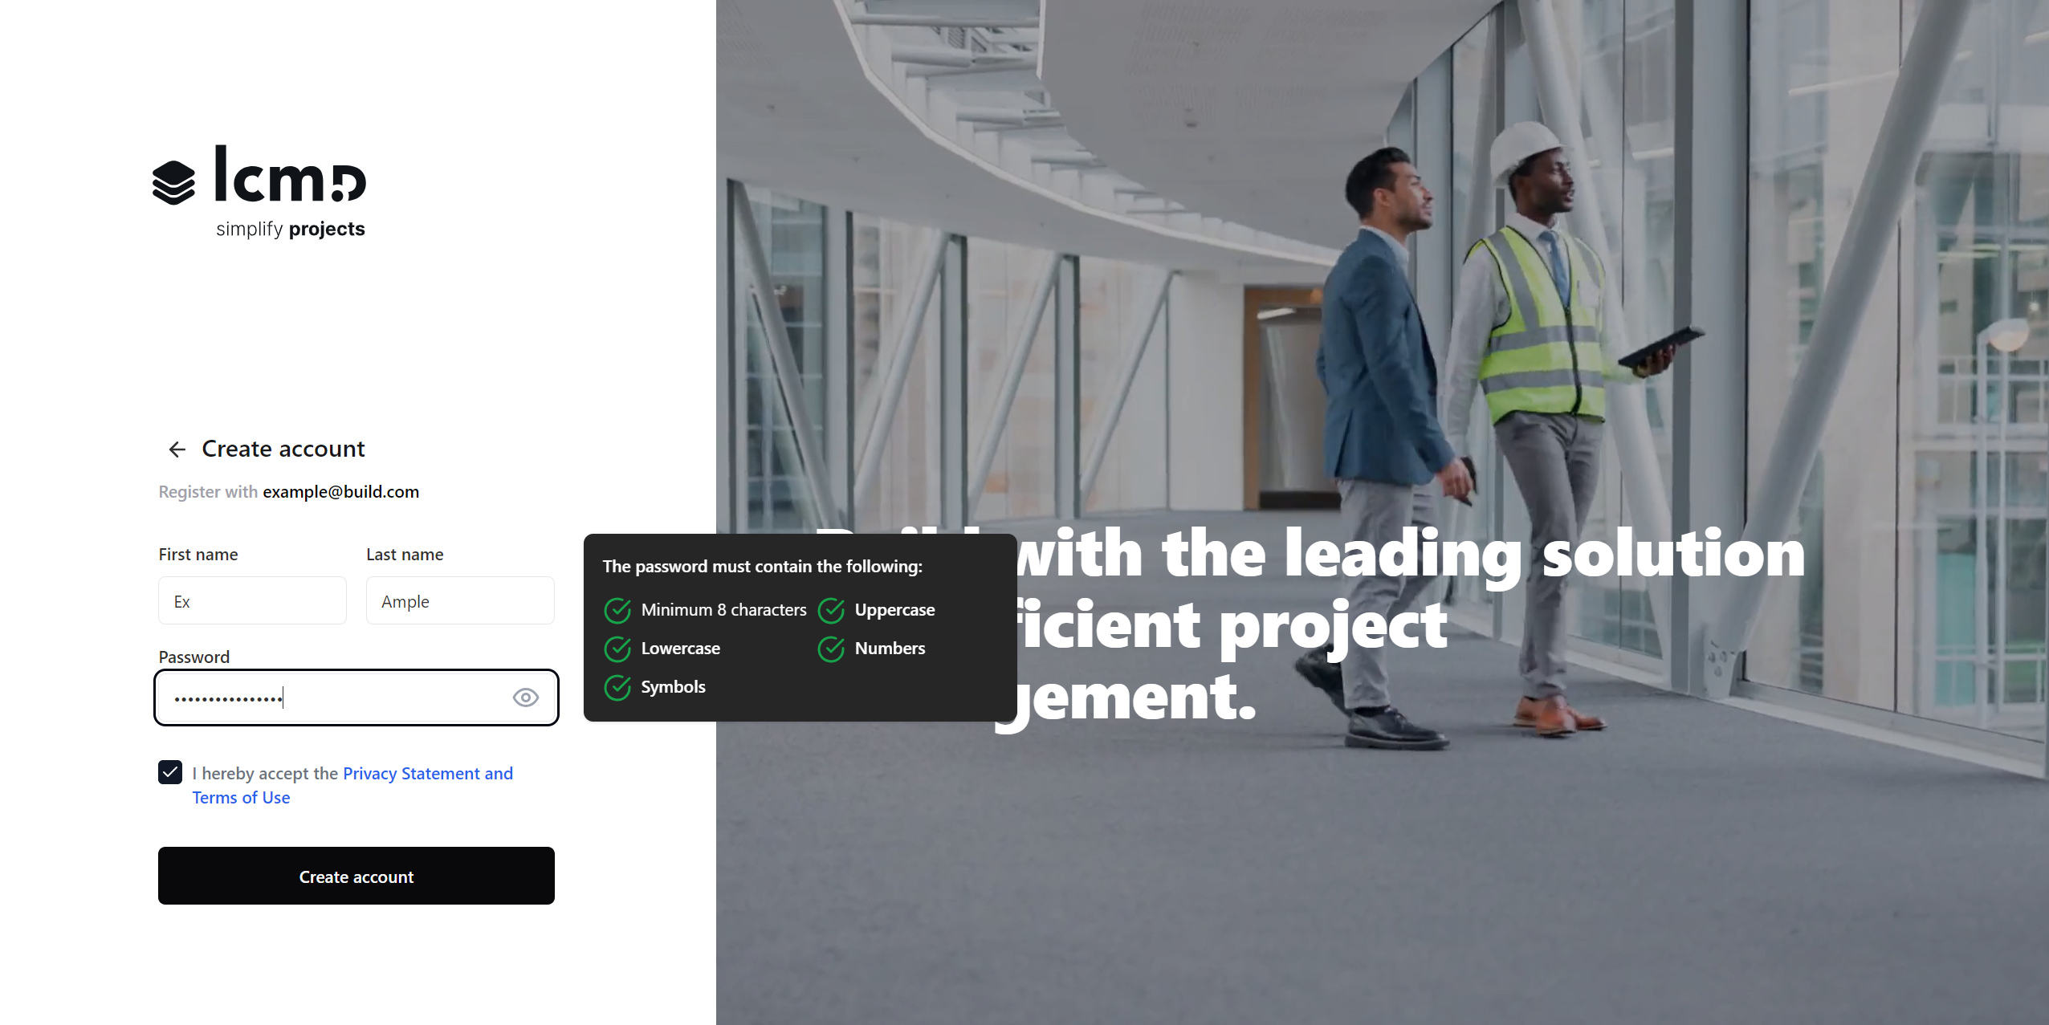The image size is (2049, 1025).
Task: Click the Minimum 8 characters checkmark icon
Action: [x=617, y=611]
